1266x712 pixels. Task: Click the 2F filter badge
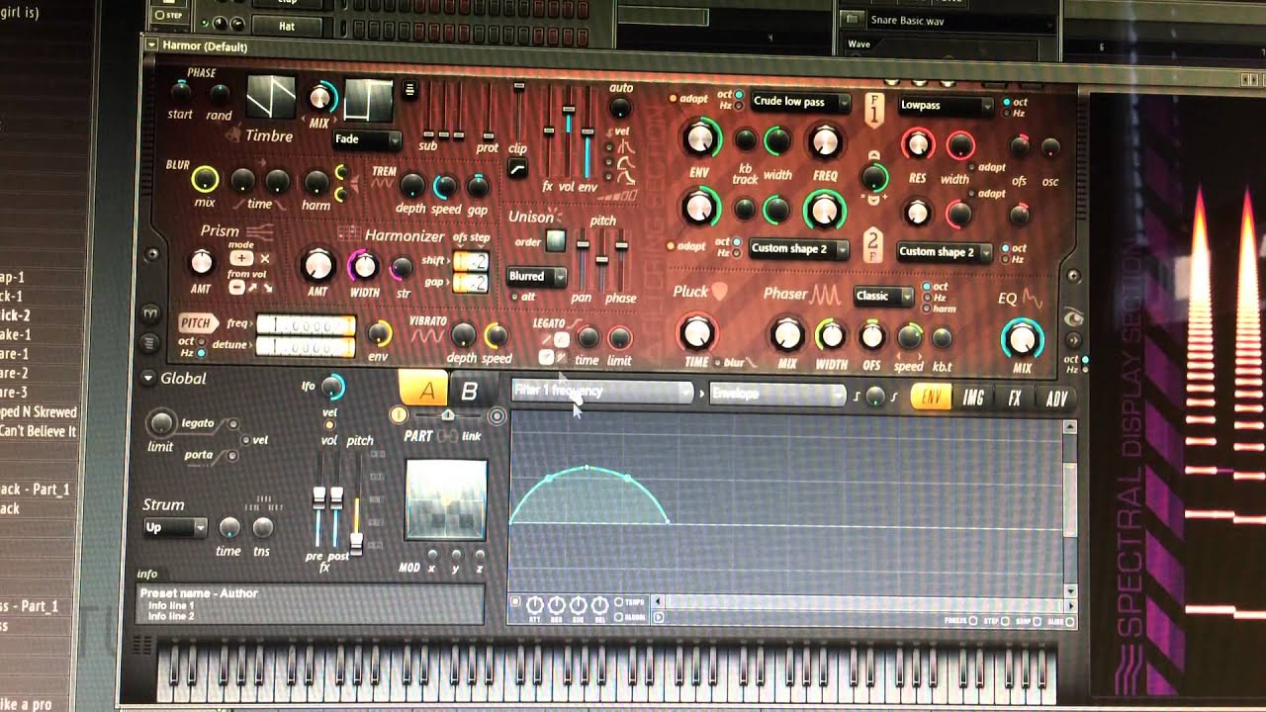pos(873,245)
